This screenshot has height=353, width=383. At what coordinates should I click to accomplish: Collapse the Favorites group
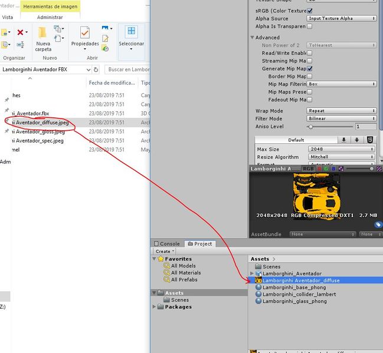(154, 259)
